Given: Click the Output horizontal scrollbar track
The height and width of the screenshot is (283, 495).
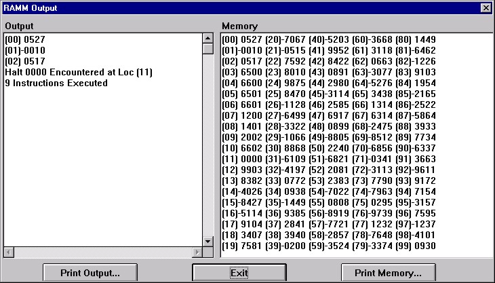Looking at the screenshot, I should [103, 252].
